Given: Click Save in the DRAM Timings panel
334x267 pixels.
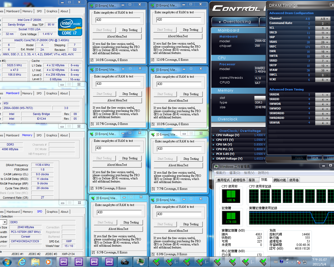Looking at the screenshot, I should [x=314, y=158].
